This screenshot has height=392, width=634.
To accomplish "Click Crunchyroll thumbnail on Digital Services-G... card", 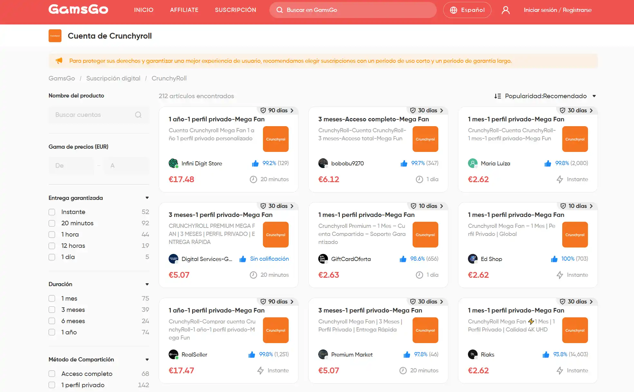I will pos(275,235).
